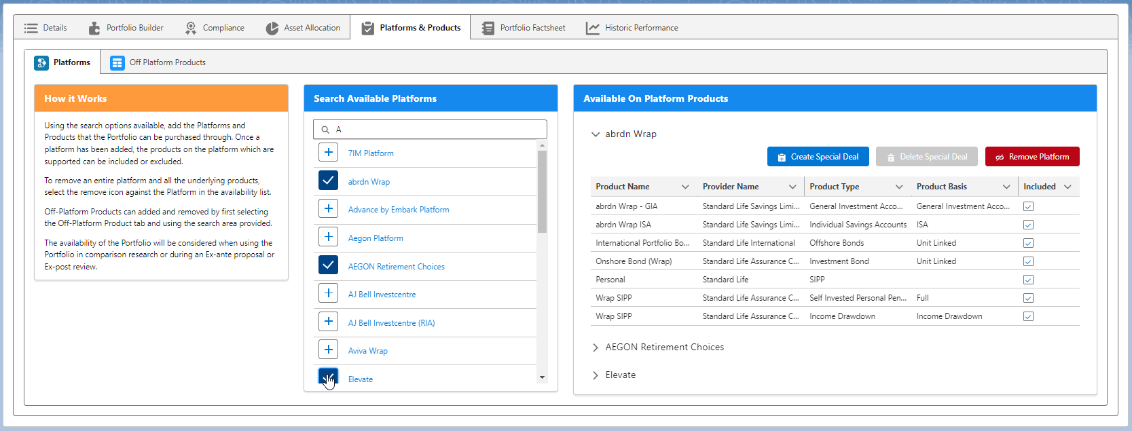Add AJ Bell Investcentre (RIA) plus icon
The width and height of the screenshot is (1132, 431).
tap(329, 322)
